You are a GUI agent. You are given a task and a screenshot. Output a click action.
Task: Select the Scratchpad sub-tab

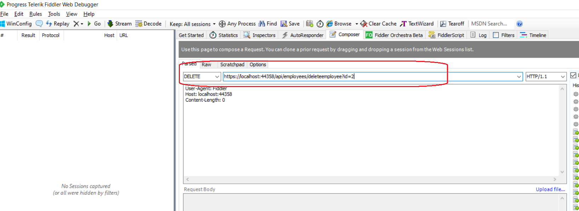(x=232, y=64)
